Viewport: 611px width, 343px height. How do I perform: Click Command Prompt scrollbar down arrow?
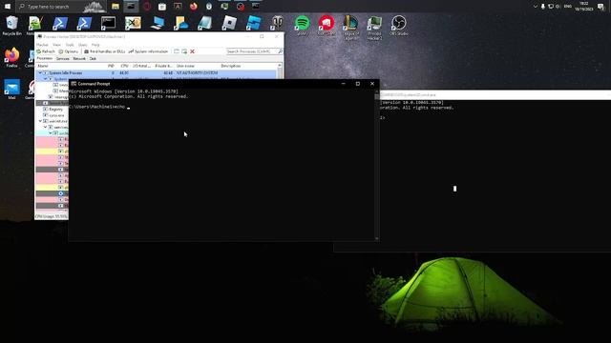[x=376, y=238]
